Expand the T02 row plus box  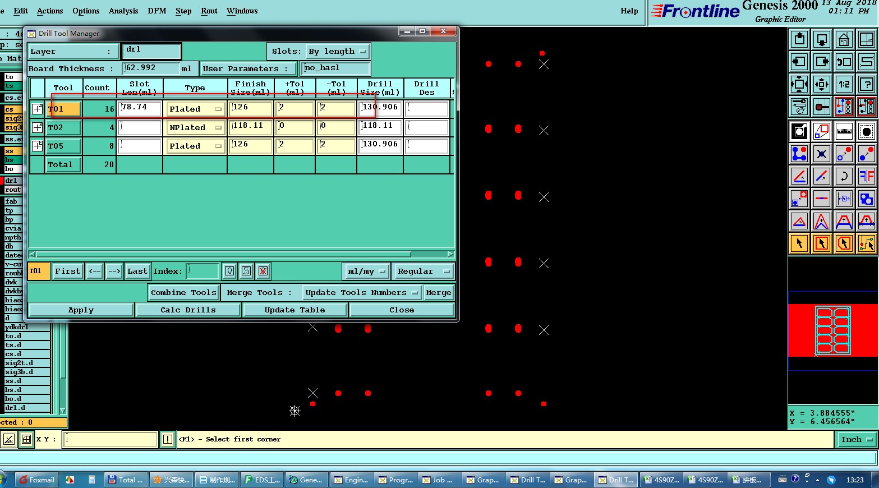point(37,127)
